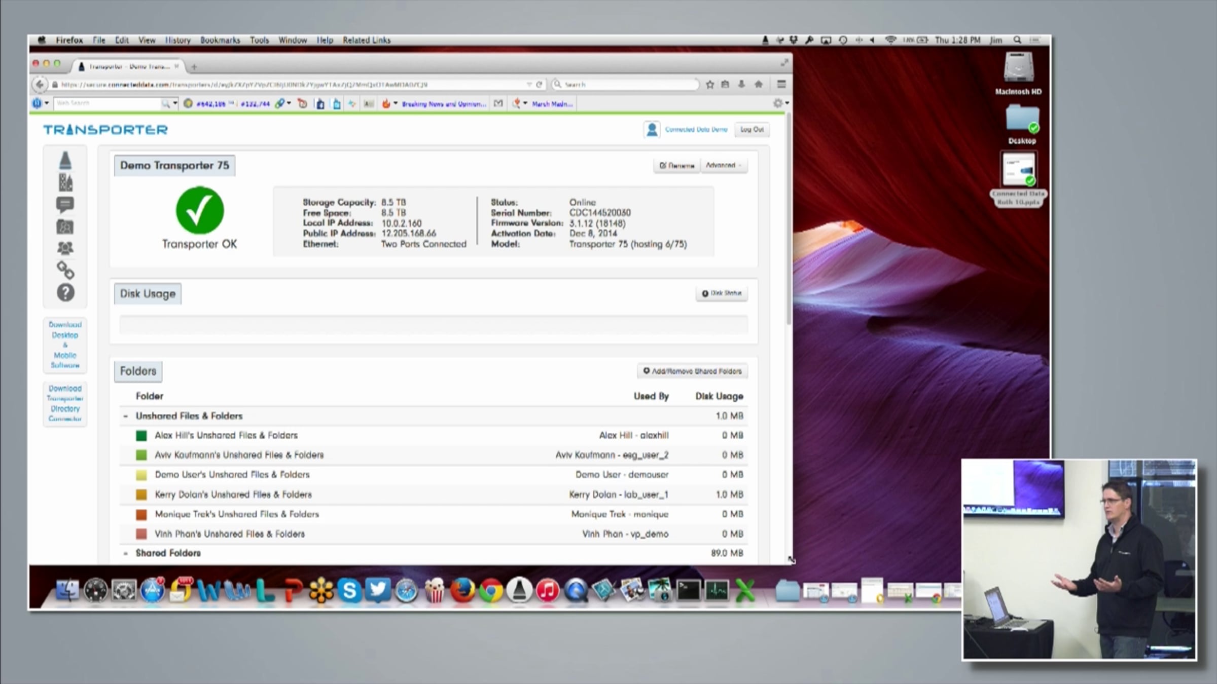Image resolution: width=1217 pixels, height=684 pixels.
Task: Open the Transporter devices sidebar icon
Action: click(65, 161)
